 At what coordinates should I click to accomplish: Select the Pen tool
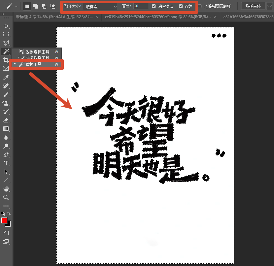click(6, 155)
